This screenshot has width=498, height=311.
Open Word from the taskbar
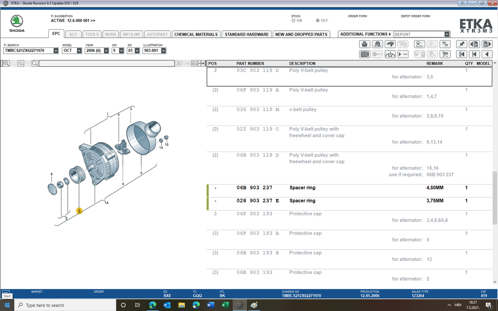click(x=211, y=305)
